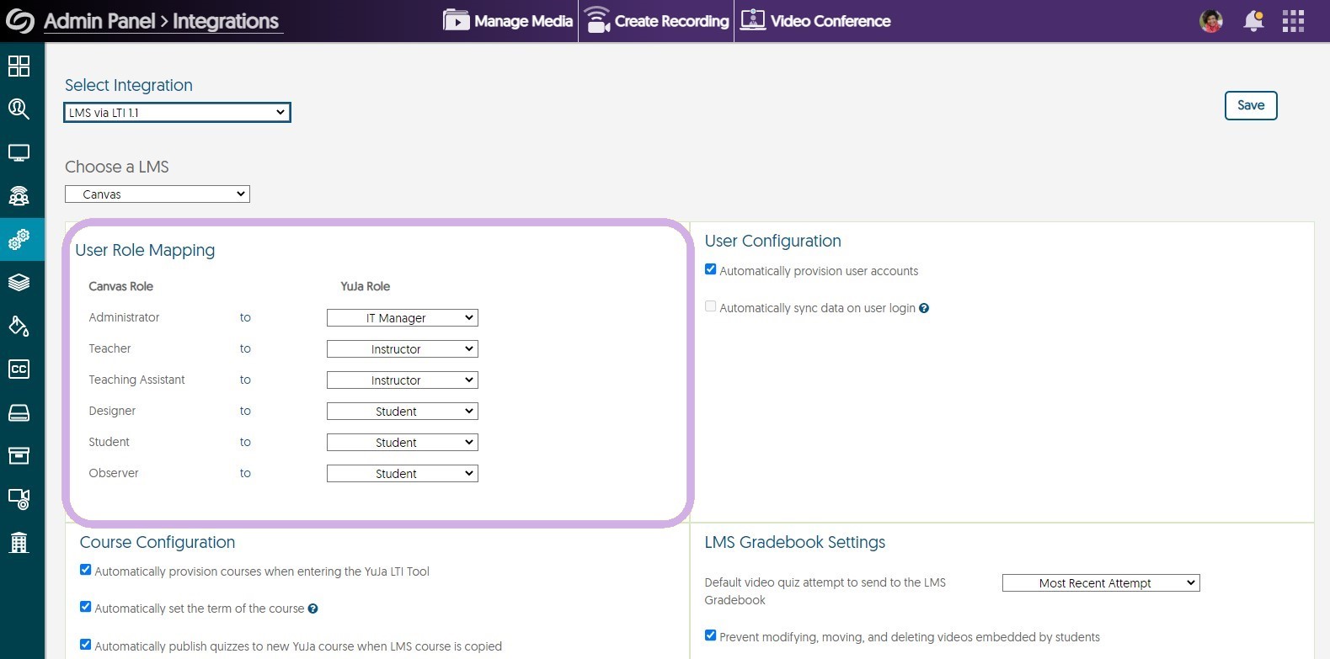Click the Admin Panel breadcrumb link
The image size is (1330, 659).
(99, 21)
